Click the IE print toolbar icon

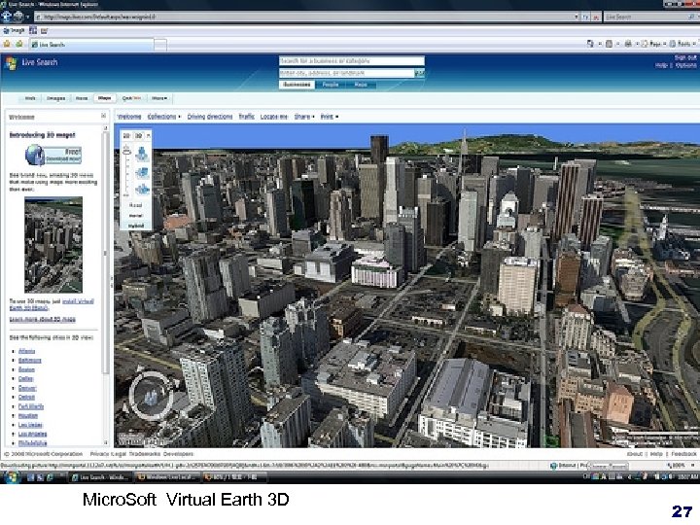coord(628,44)
